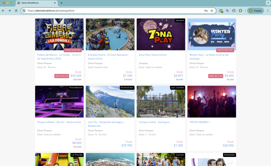This screenshot has width=271, height=166.
Task: Open the Trabajo profile menu
Action: [255, 11]
